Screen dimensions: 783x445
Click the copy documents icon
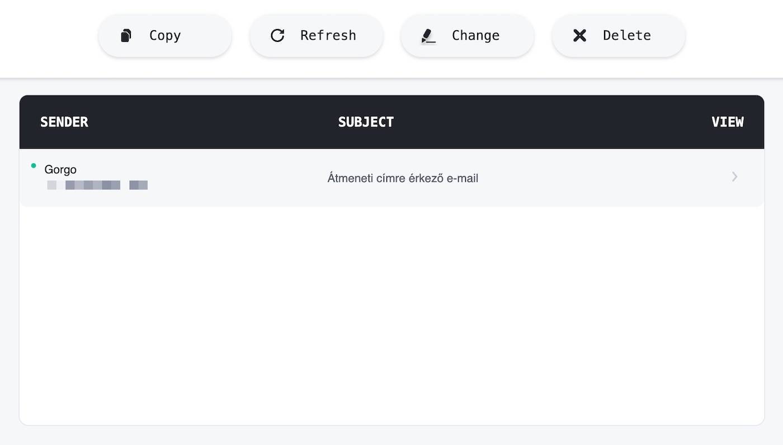126,35
